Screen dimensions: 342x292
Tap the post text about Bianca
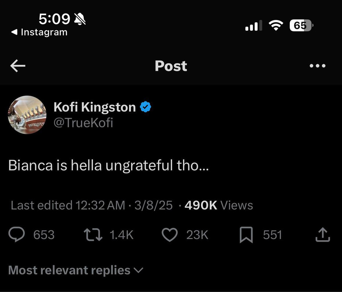coord(109,165)
